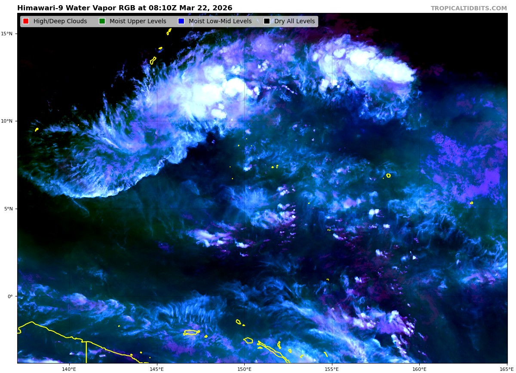The width and height of the screenshot is (516, 373).
Task: Click the black Dry All Levels swatch
Action: pos(267,22)
